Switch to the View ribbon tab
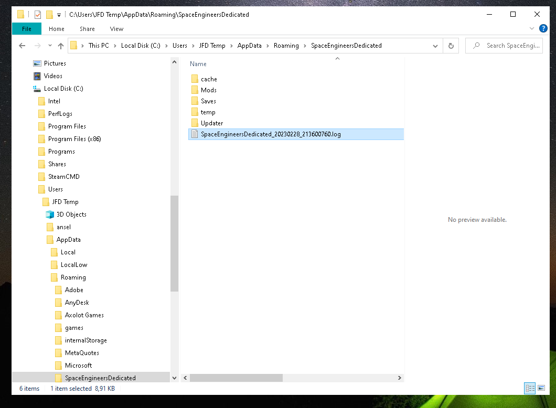This screenshot has height=408, width=556. (x=116, y=29)
